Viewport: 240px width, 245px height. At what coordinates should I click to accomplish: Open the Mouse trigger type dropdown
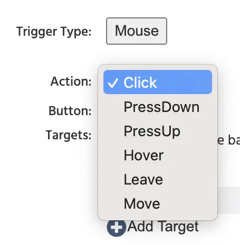pyautogui.click(x=137, y=31)
